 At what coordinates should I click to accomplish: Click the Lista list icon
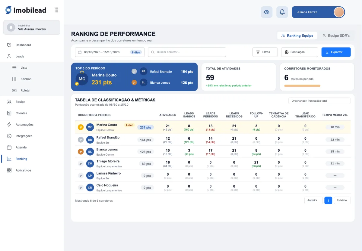click(14, 68)
